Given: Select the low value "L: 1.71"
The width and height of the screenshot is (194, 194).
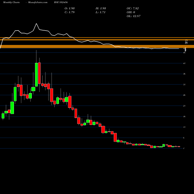Looking at the screenshot, I should tap(100, 12).
